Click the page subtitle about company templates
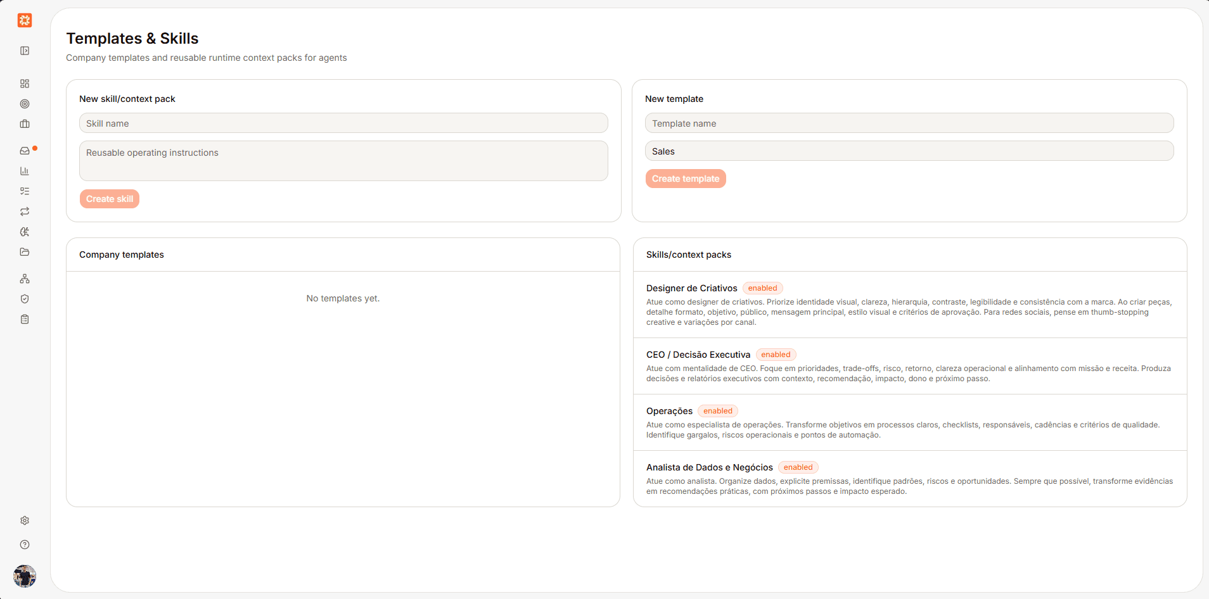This screenshot has width=1209, height=599. tap(207, 58)
